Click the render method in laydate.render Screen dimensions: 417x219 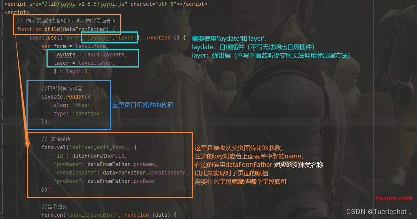pyautogui.click(x=75, y=97)
